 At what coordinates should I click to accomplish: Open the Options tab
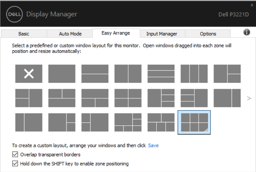pos(208,34)
